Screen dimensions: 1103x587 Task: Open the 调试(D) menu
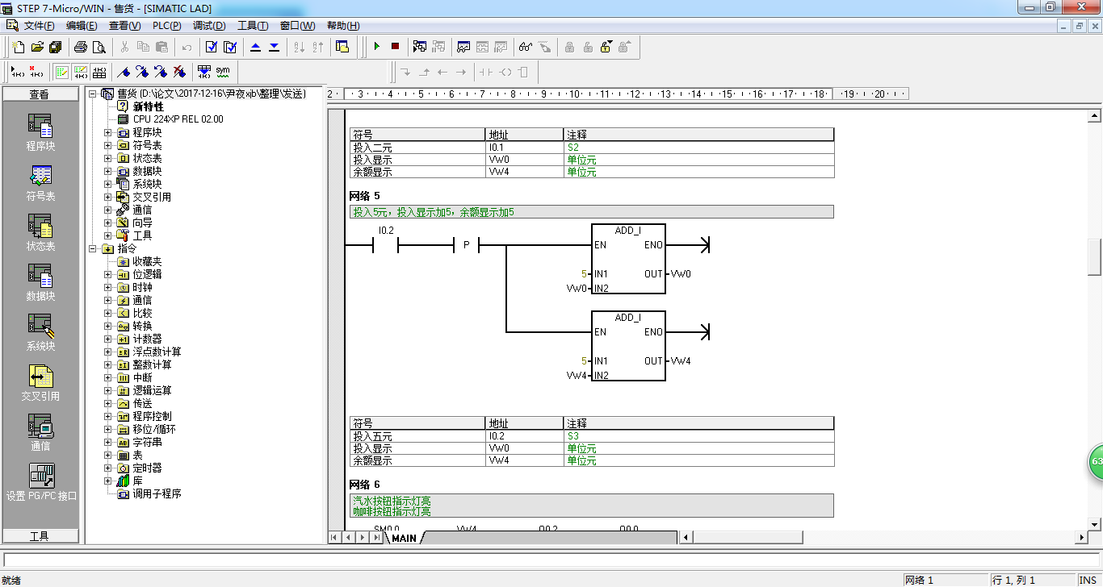(209, 26)
